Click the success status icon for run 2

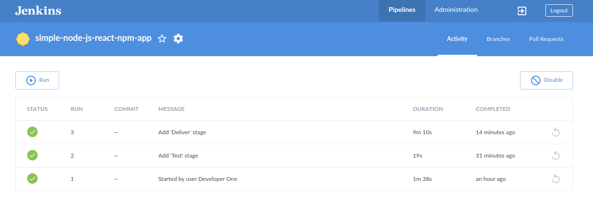coord(32,155)
